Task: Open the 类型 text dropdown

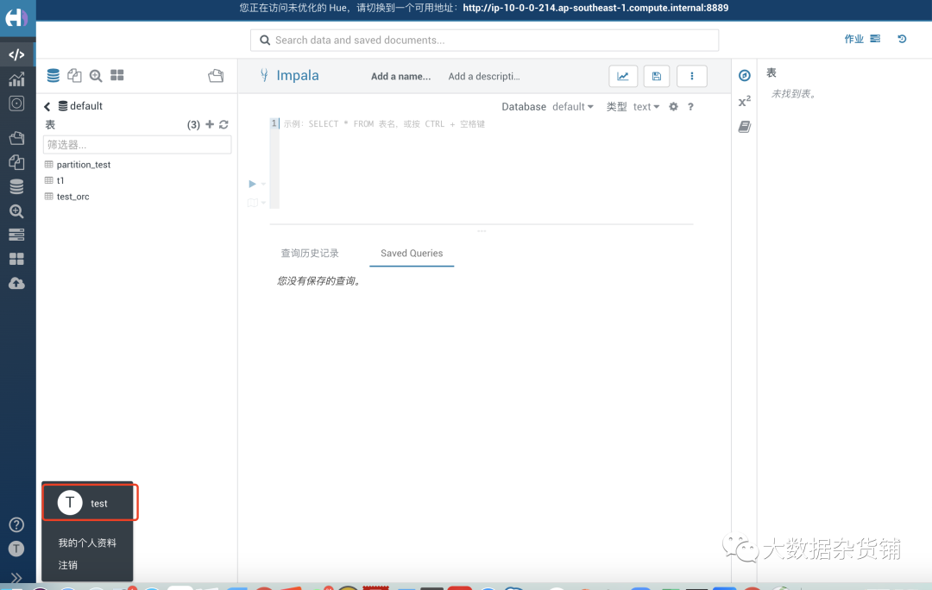Action: [646, 107]
